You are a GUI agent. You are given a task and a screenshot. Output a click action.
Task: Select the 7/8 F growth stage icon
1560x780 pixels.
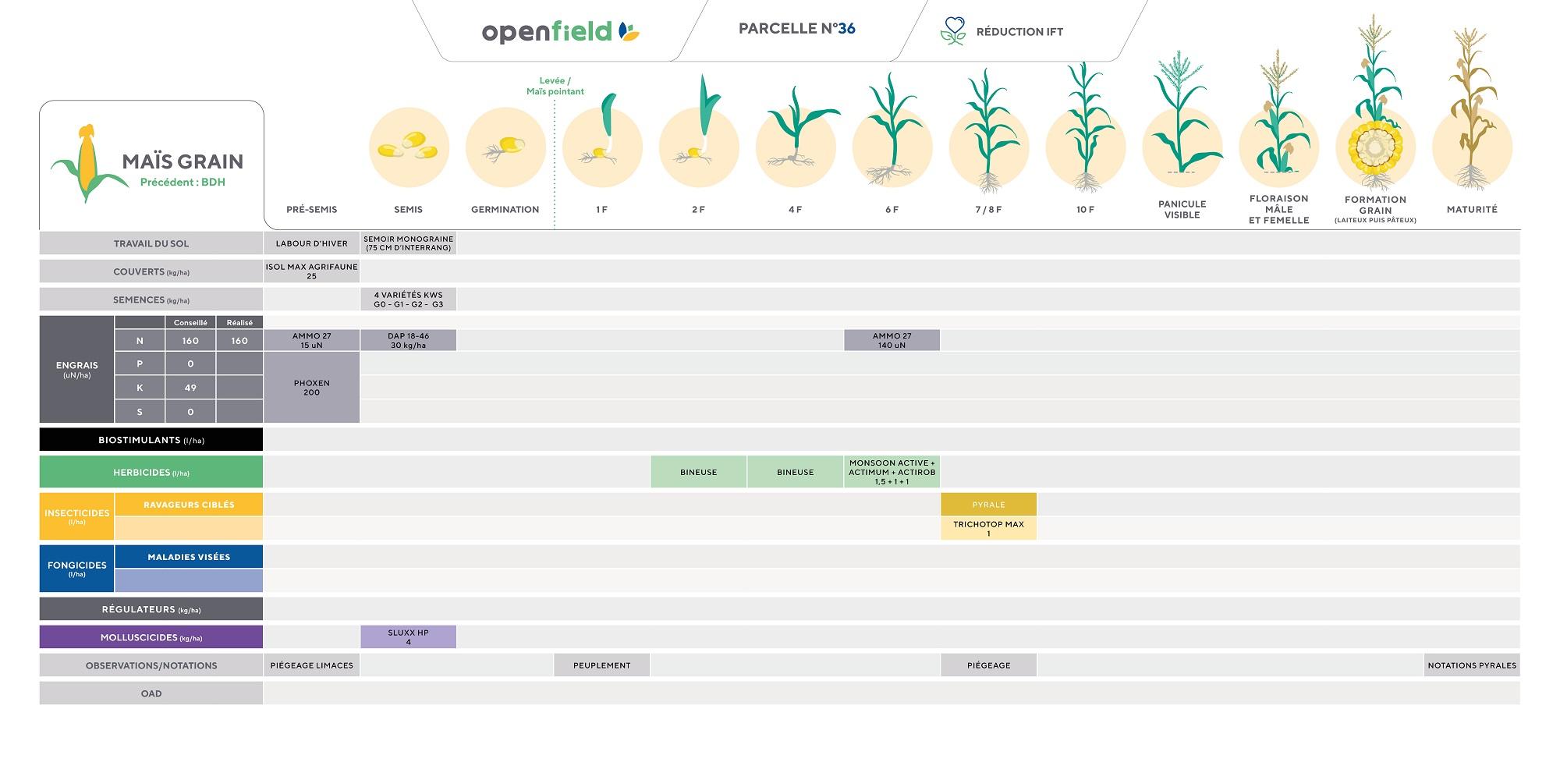[x=988, y=133]
